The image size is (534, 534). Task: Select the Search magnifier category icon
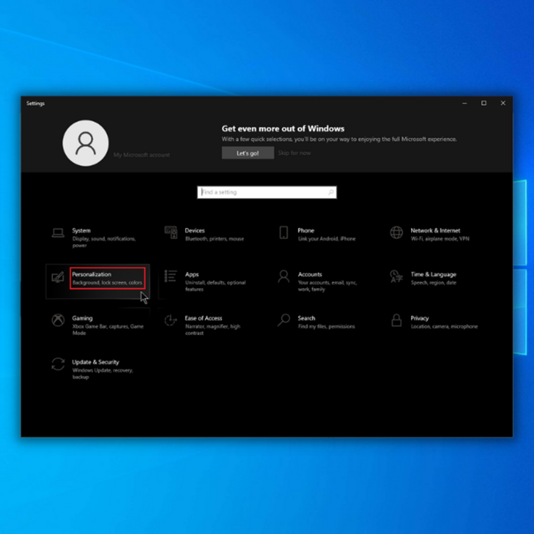pyautogui.click(x=284, y=320)
